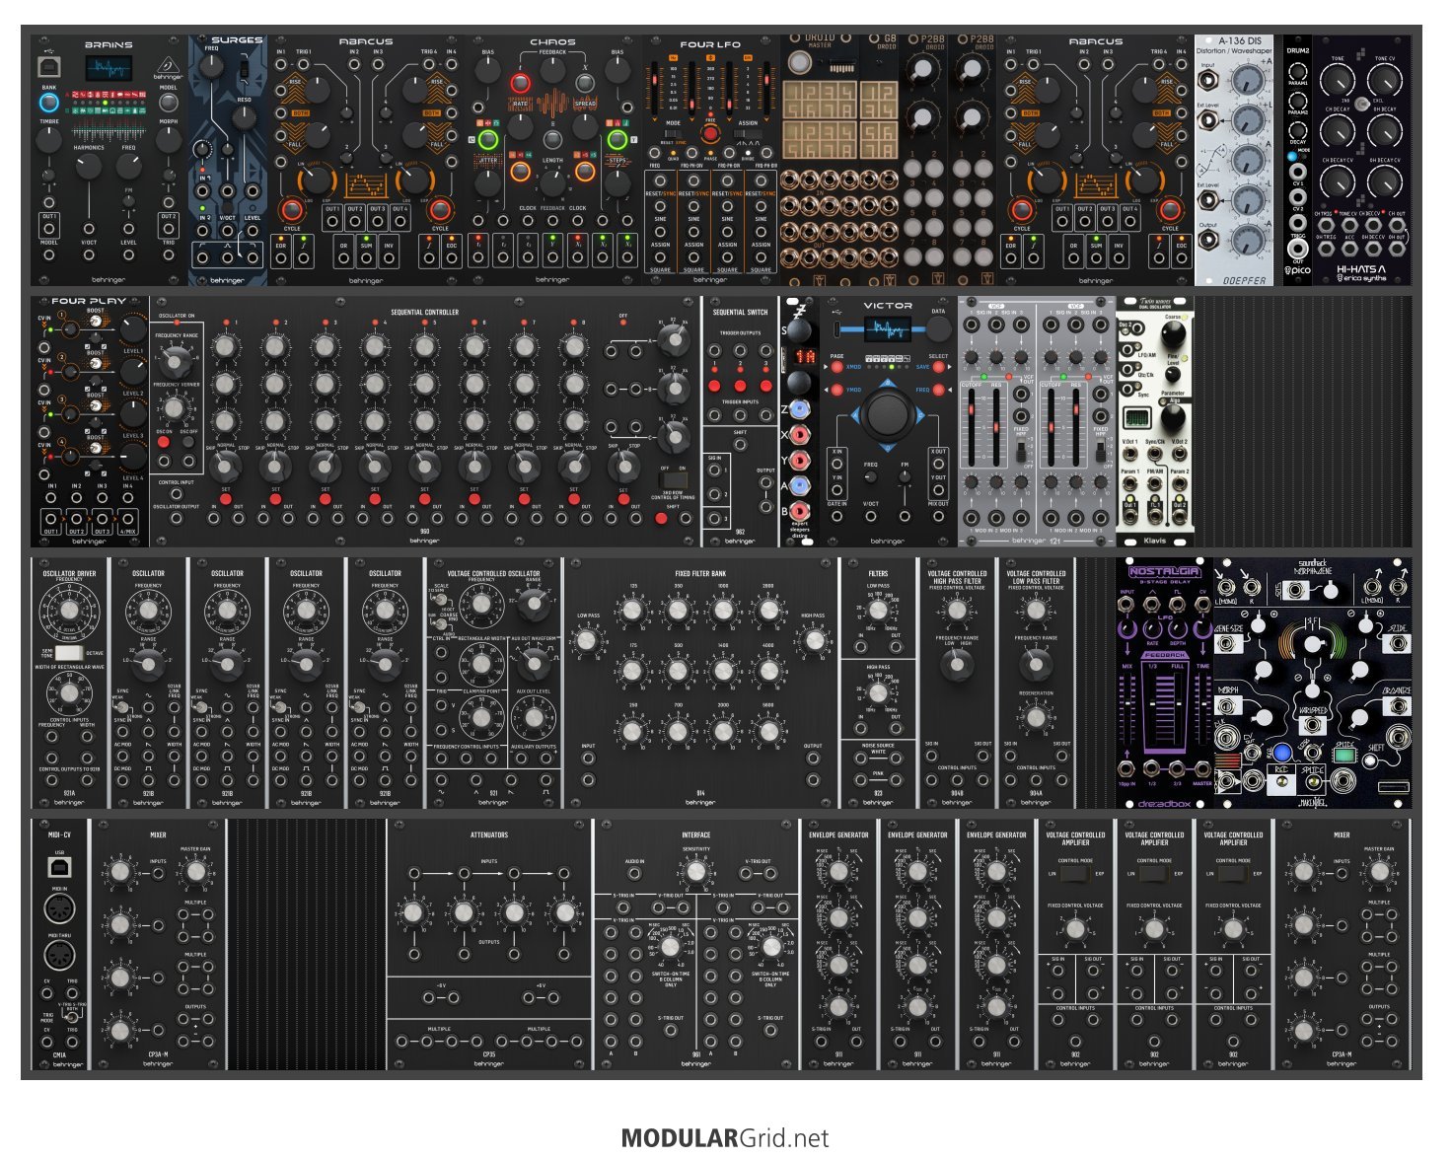Click the USB port on the Brains module
Screen dimensions: 1452x1159
(48, 67)
